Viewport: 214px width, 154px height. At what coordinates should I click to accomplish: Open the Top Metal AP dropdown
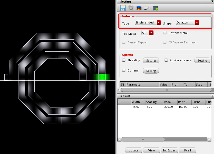147,33
